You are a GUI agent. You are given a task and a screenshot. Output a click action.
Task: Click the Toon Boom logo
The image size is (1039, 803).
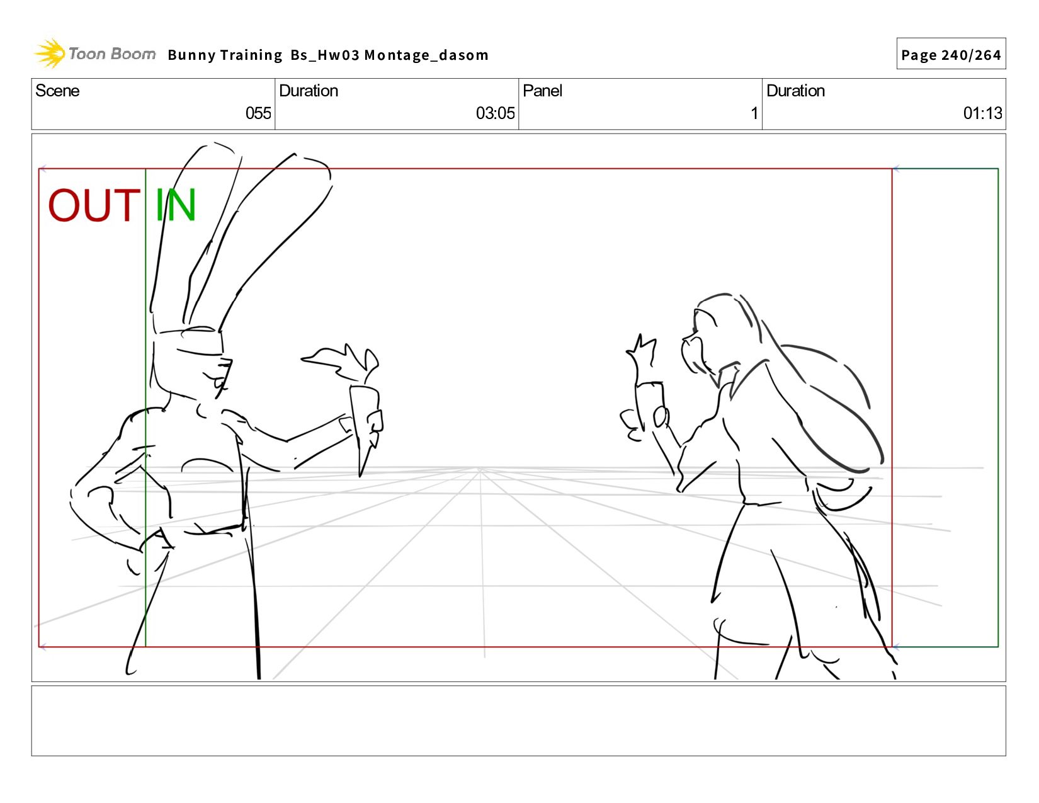click(x=94, y=54)
